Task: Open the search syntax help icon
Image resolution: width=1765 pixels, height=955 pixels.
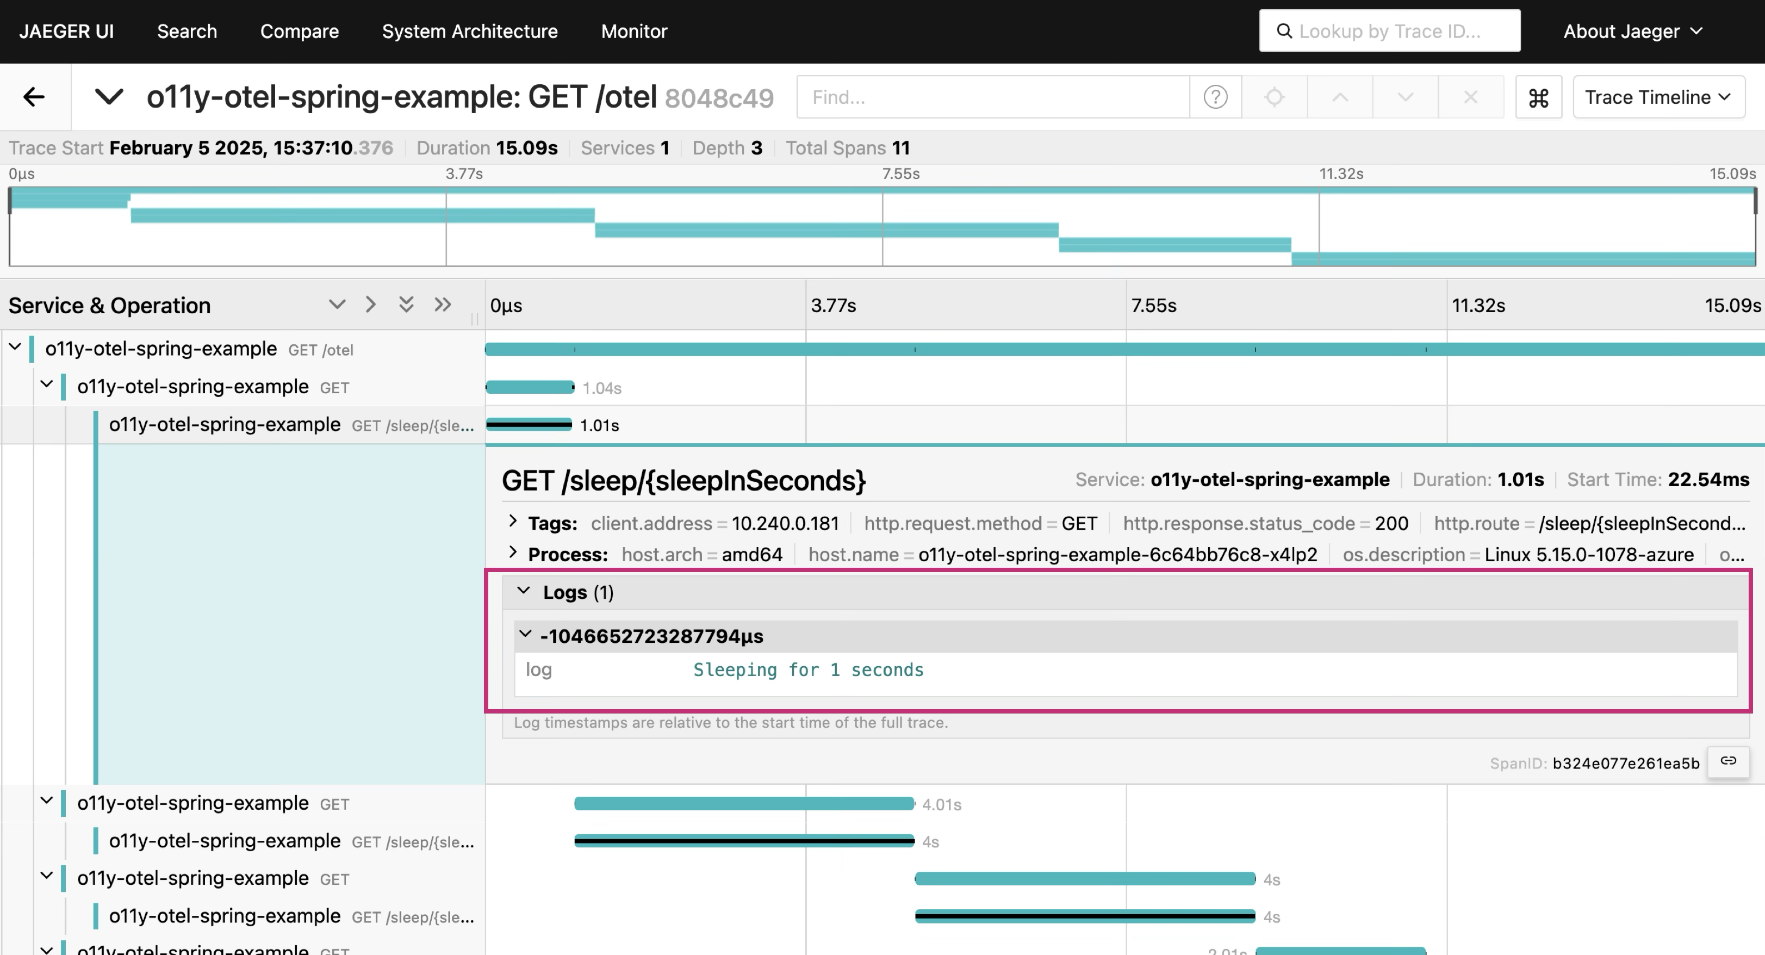Action: (1215, 97)
